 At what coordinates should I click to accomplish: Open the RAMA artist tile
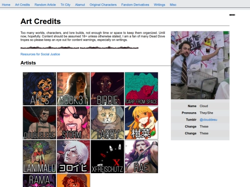pyautogui.click(x=39, y=181)
